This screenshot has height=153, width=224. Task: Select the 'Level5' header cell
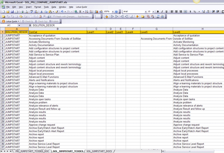pos(156,32)
